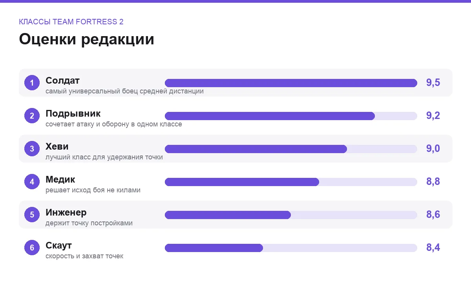Click the Скаут rating bar
The width and height of the screenshot is (471, 287).
pos(291,248)
